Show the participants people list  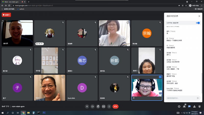click(x=184, y=106)
